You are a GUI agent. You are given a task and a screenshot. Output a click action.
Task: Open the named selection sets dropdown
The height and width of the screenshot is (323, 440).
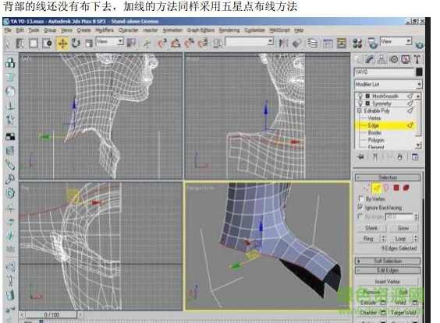[x=250, y=42]
